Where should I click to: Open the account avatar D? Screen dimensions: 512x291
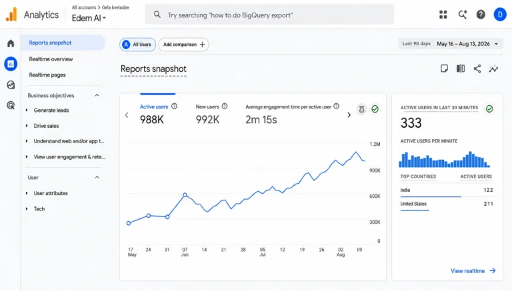click(x=500, y=15)
